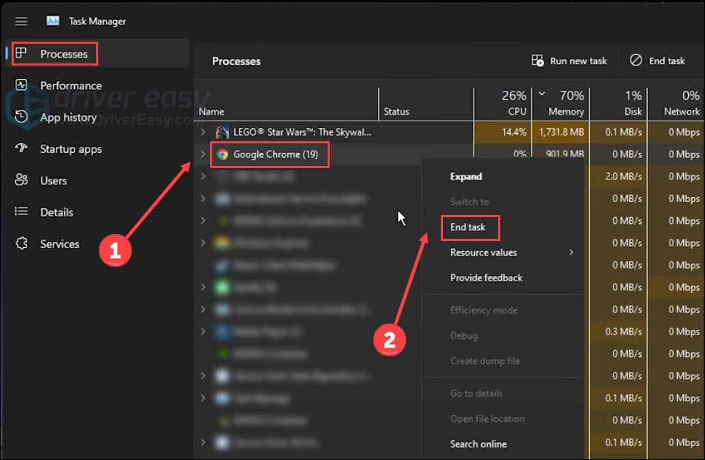Select Search online in the context menu
Screen dimensions: 705x460
[x=478, y=444]
